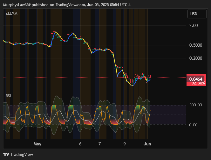Click the RSI 100.00 axis value
Image resolution: width=211 pixels, height=160 pixels.
[x=196, y=105]
